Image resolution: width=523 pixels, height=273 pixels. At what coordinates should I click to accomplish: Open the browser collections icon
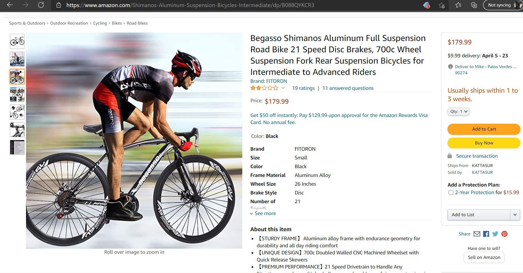click(474, 5)
